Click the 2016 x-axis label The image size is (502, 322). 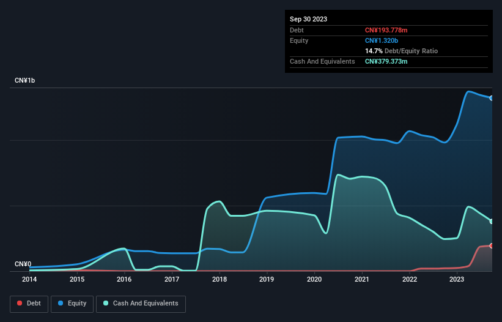124,279
